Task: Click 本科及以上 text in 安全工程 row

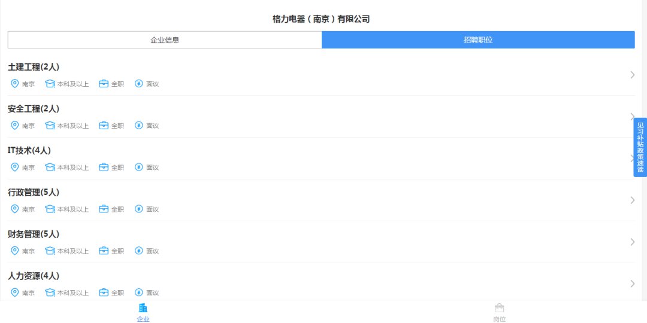Action: tap(73, 126)
